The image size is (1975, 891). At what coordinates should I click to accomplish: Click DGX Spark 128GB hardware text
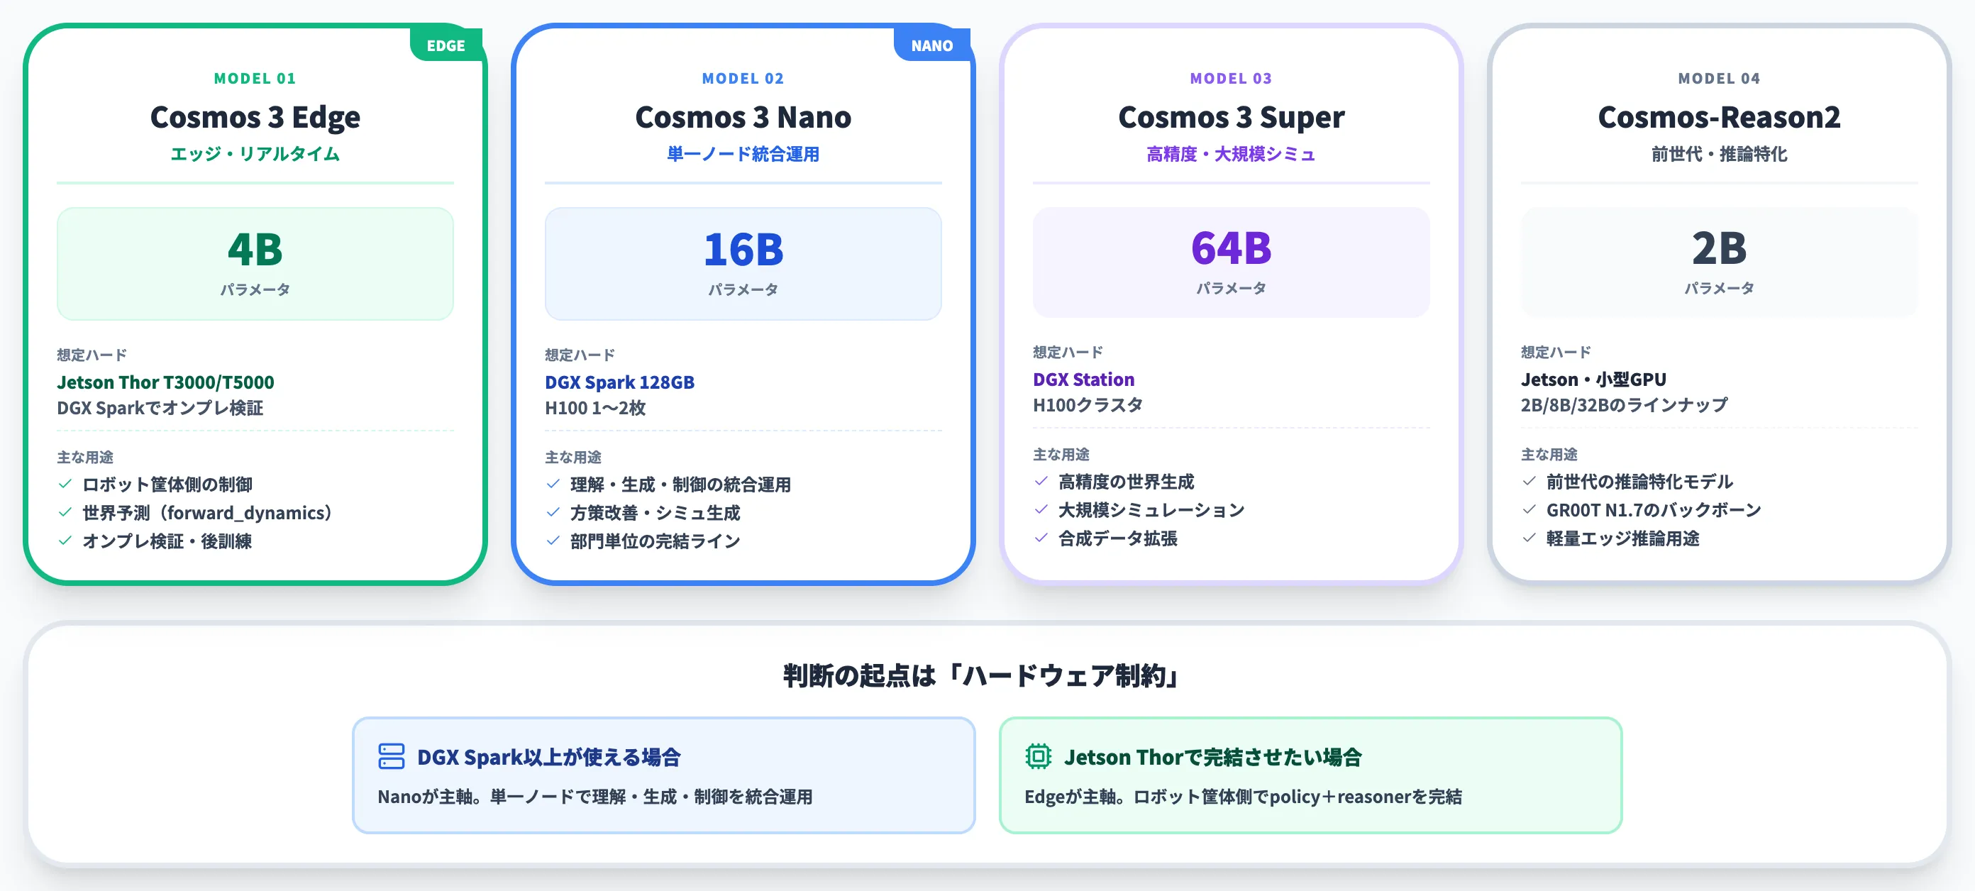(619, 382)
